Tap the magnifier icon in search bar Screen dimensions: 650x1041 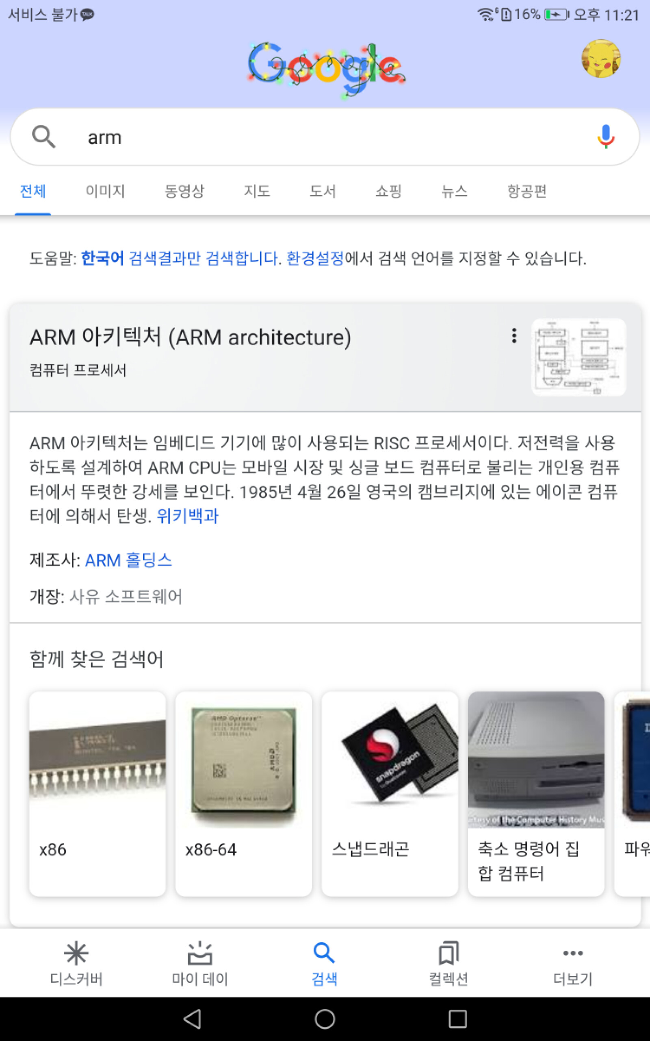tap(44, 137)
